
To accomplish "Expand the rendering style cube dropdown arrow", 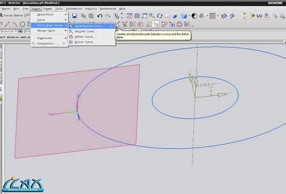I will [189, 16].
